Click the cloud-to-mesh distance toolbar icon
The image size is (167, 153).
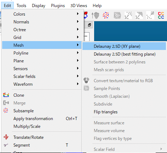click(x=139, y=15)
